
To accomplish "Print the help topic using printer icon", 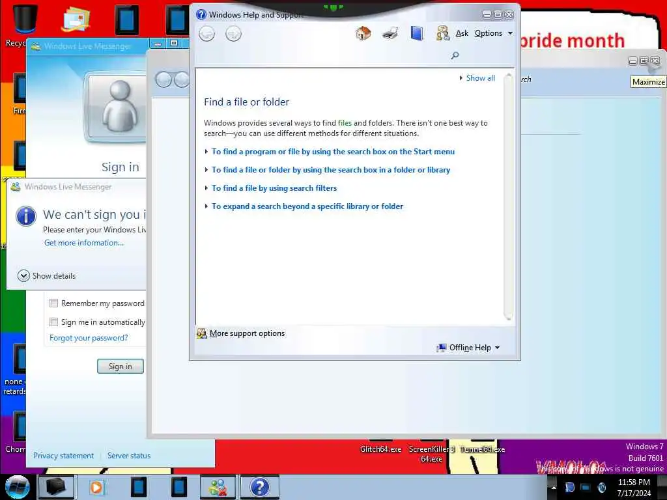I will pyautogui.click(x=390, y=33).
